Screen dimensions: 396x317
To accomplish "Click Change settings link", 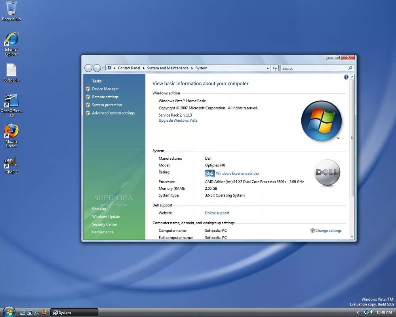I will [x=328, y=231].
